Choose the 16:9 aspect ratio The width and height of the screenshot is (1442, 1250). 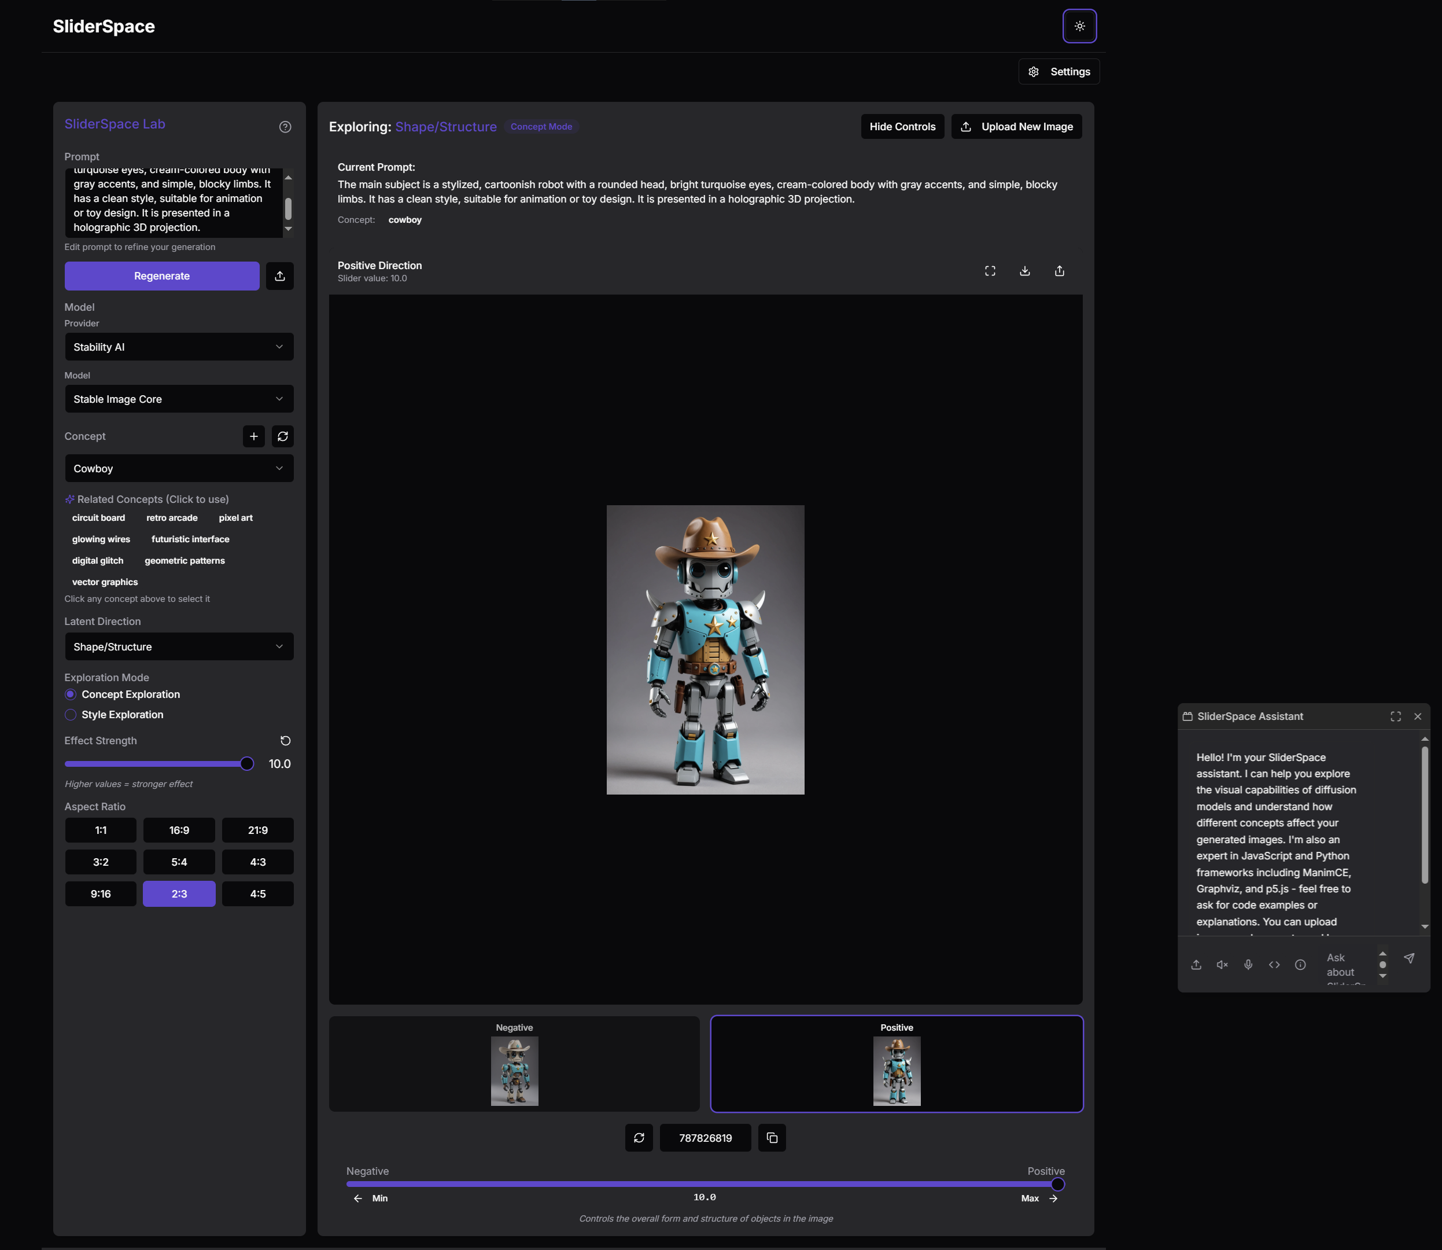coord(179,830)
